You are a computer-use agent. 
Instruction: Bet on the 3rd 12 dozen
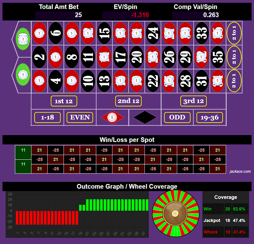tap(193, 101)
